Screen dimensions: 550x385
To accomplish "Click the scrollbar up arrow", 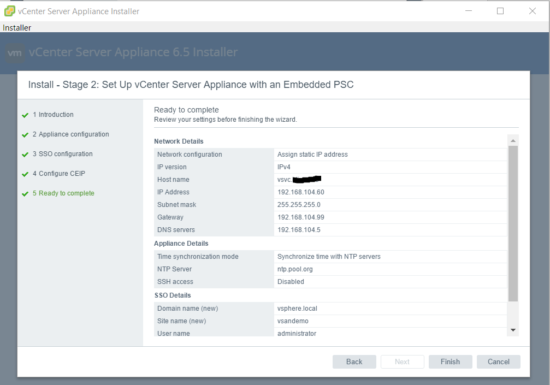I will point(513,140).
